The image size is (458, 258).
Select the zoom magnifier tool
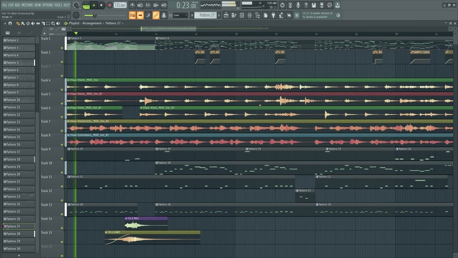[53, 23]
